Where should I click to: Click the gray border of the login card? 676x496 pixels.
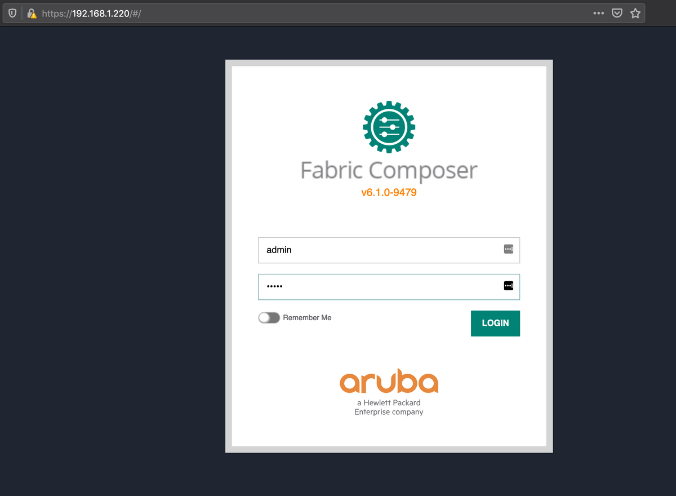pyautogui.click(x=228, y=254)
